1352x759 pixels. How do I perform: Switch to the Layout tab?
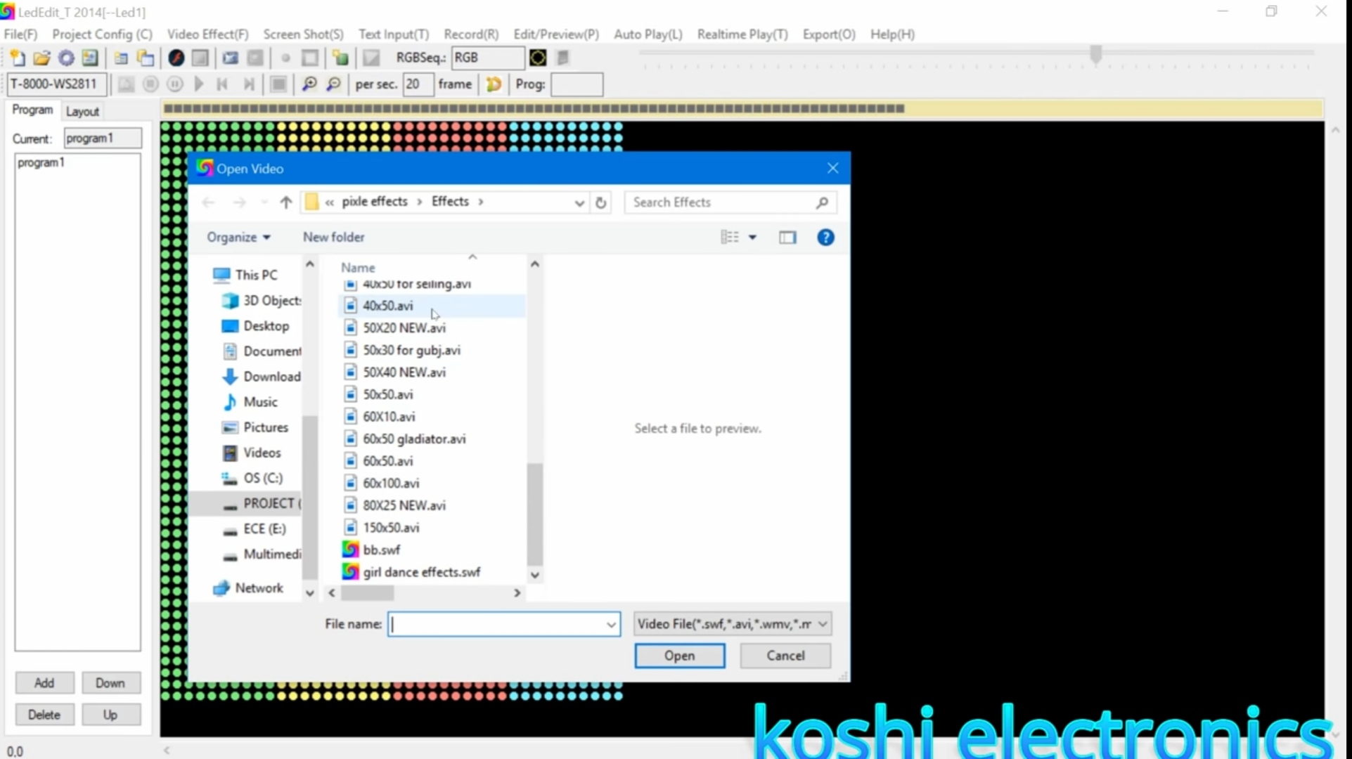(x=82, y=111)
